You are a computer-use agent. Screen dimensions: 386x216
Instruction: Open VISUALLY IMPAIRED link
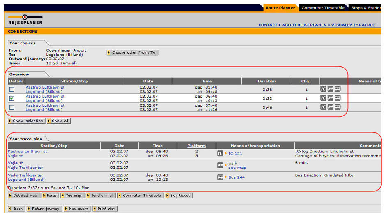(x=353, y=25)
